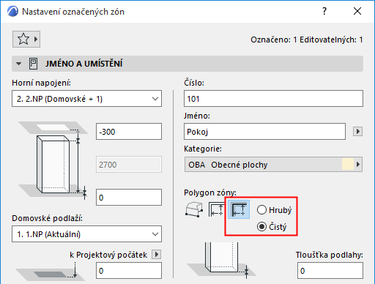
Task: Open the Favorites star button
Action: [x=26, y=39]
